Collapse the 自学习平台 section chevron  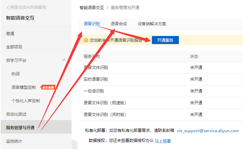tap(64, 60)
